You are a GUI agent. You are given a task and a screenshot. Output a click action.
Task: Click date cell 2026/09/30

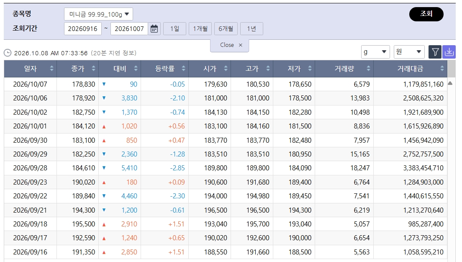pyautogui.click(x=30, y=140)
